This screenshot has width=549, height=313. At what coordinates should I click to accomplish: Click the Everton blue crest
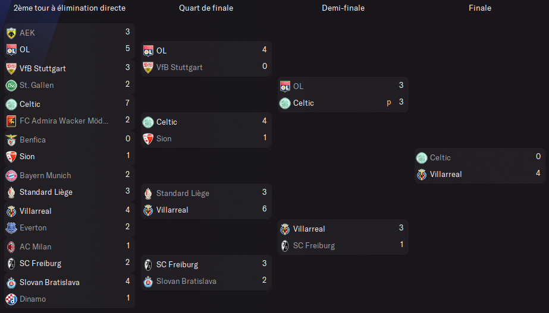11,227
